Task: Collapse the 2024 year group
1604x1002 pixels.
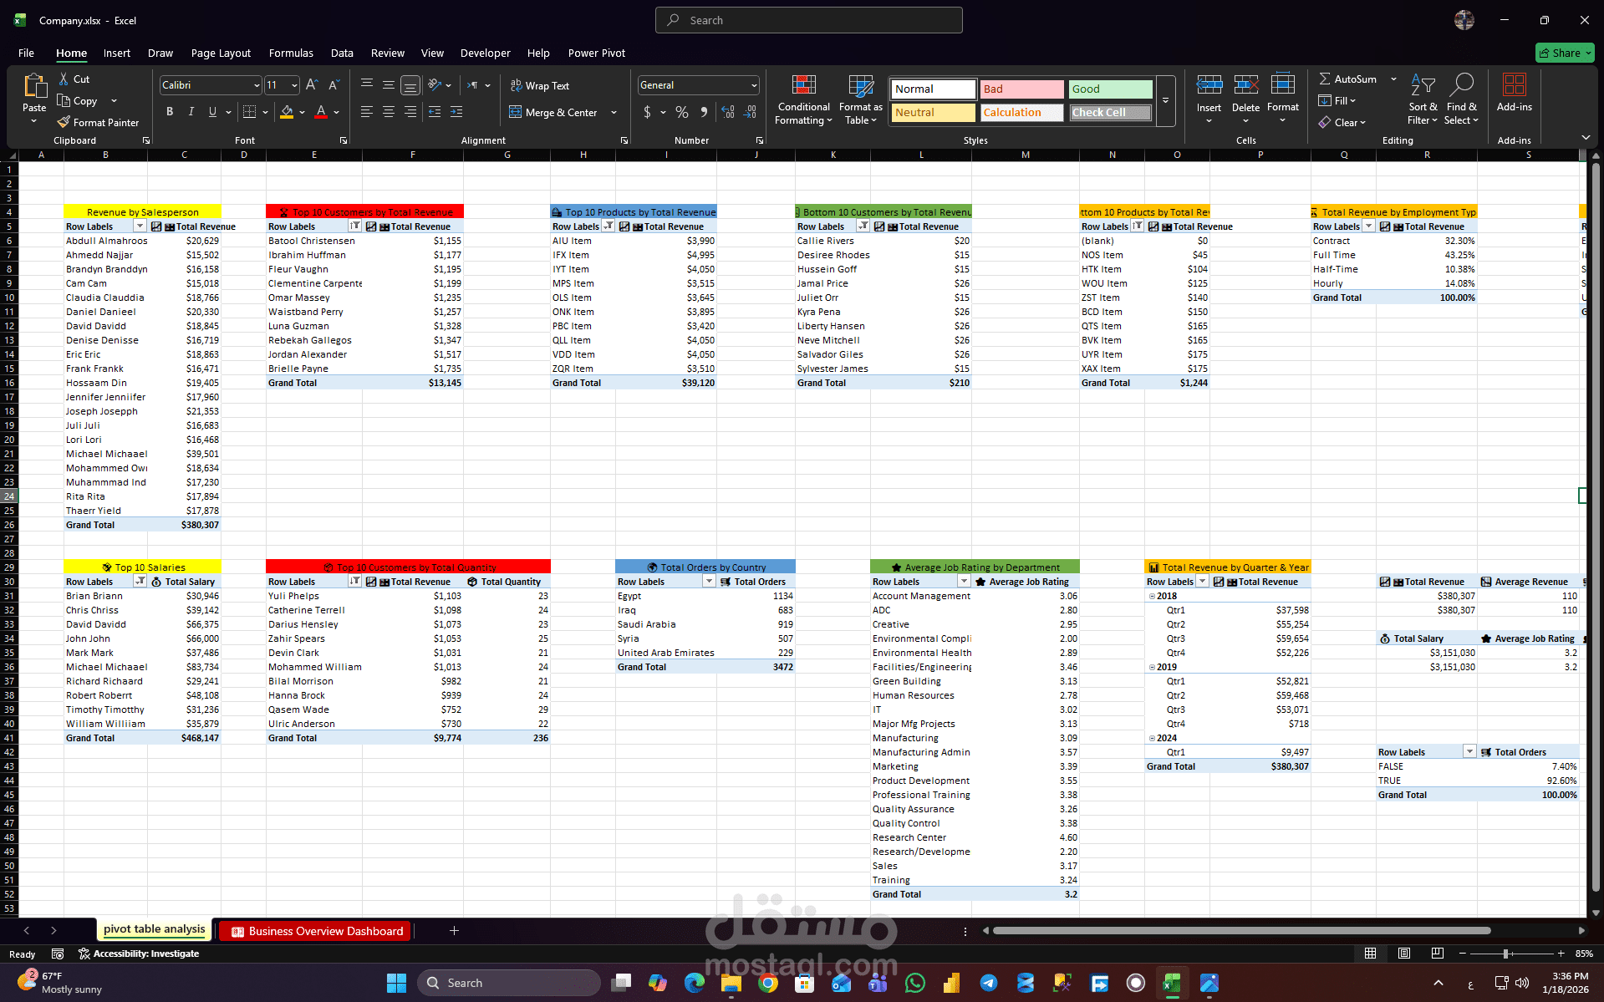Action: click(1152, 739)
